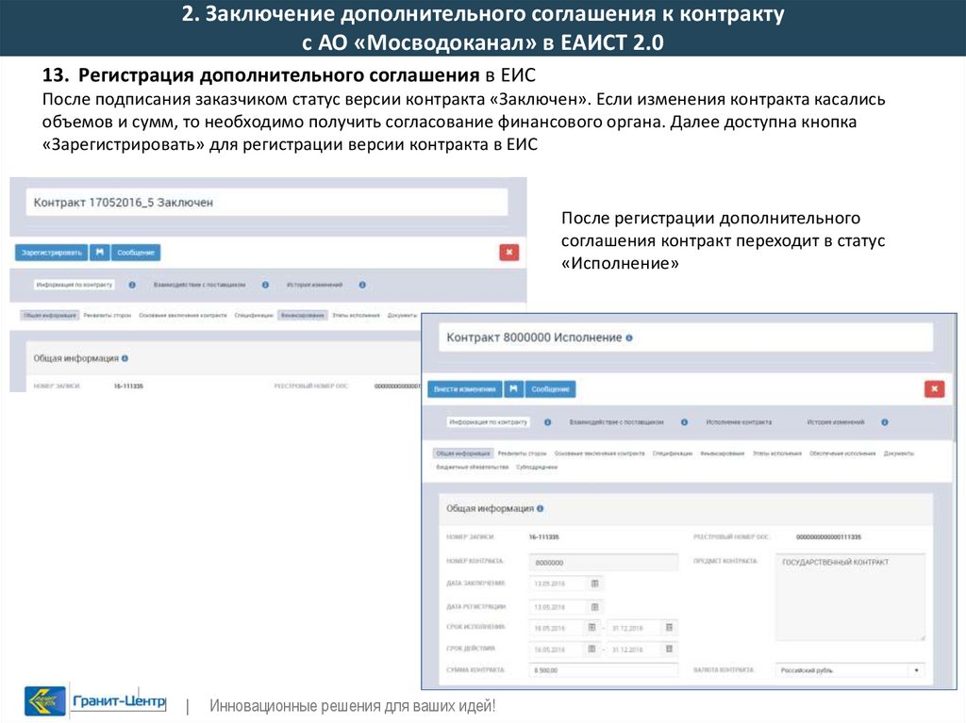Open Документы sub-tab in Исполнение window
Image resolution: width=966 pixels, height=723 pixels.
[x=899, y=453]
